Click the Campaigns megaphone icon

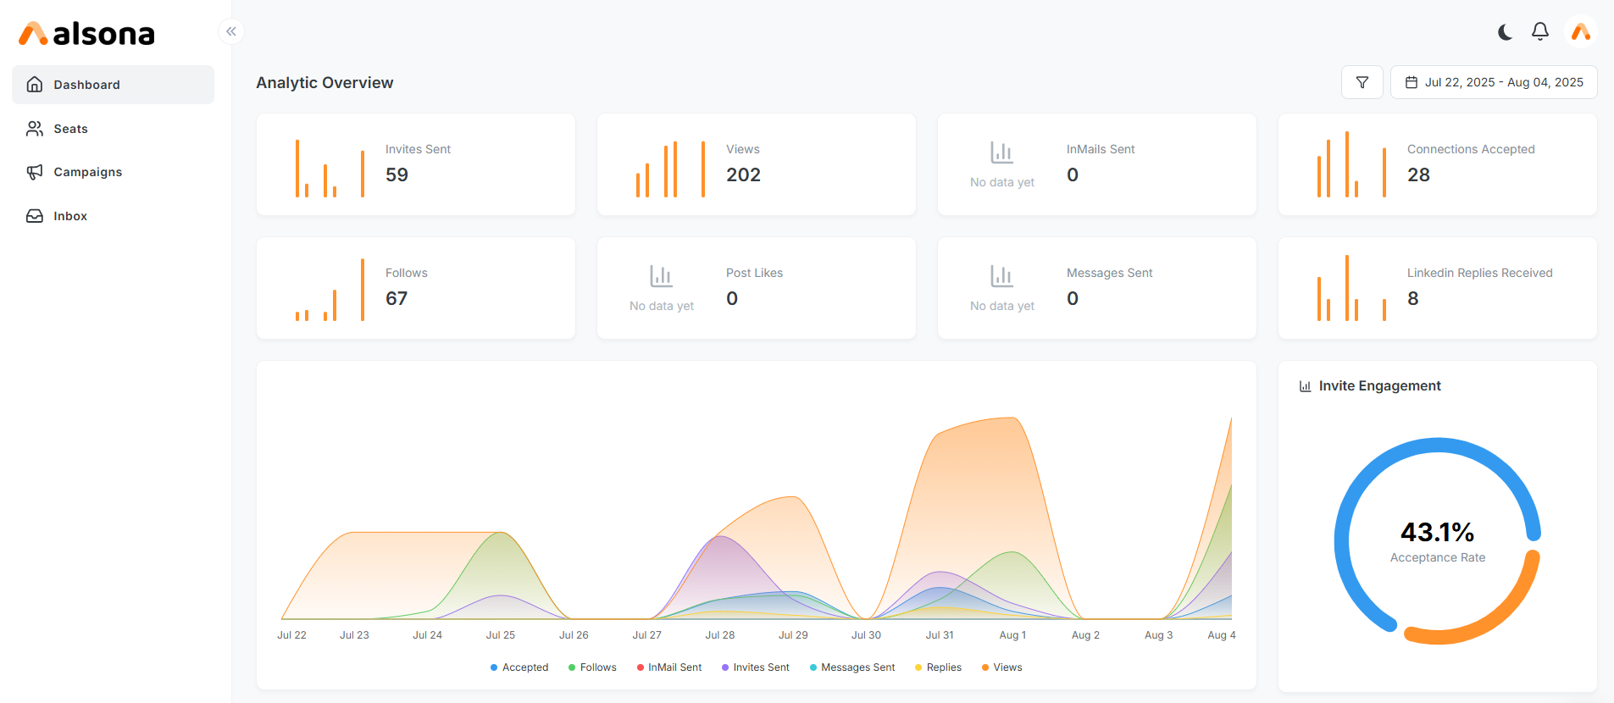(35, 172)
